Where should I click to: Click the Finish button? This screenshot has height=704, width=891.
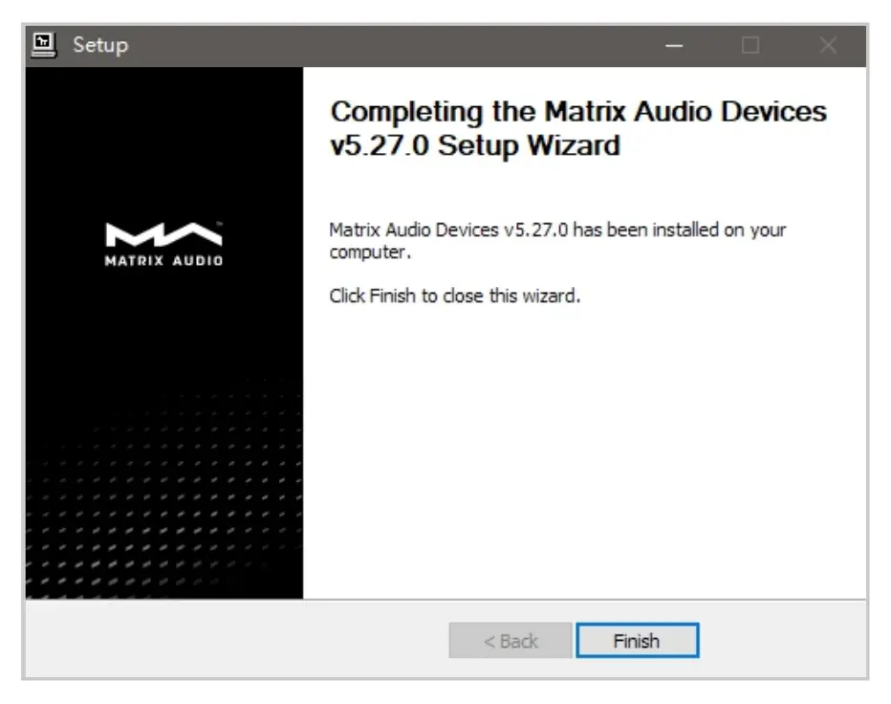point(637,641)
